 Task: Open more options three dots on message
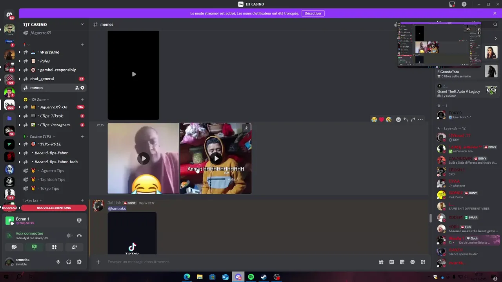click(420, 119)
